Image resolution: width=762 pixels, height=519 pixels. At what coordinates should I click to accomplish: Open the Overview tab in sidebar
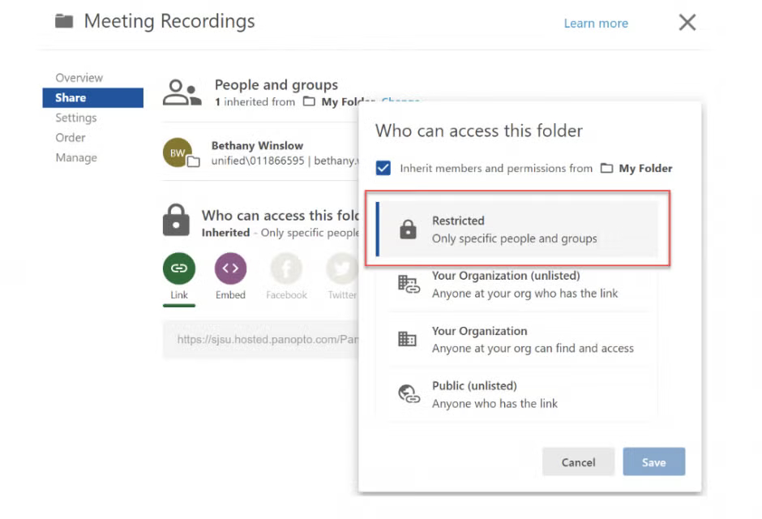point(79,78)
